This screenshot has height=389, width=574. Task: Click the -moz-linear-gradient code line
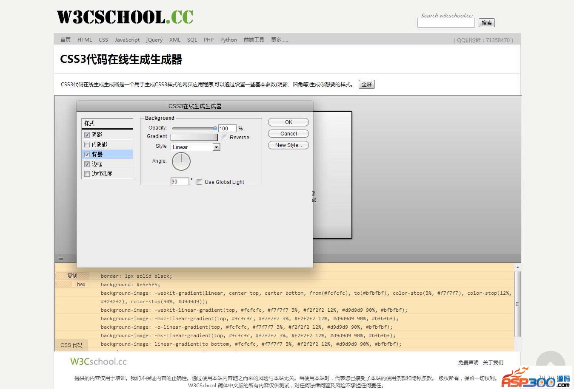pyautogui.click(x=250, y=319)
